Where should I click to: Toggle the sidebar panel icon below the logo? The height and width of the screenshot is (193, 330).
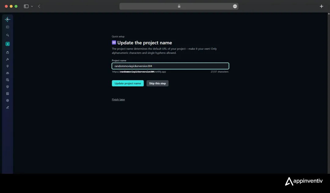(7, 27)
